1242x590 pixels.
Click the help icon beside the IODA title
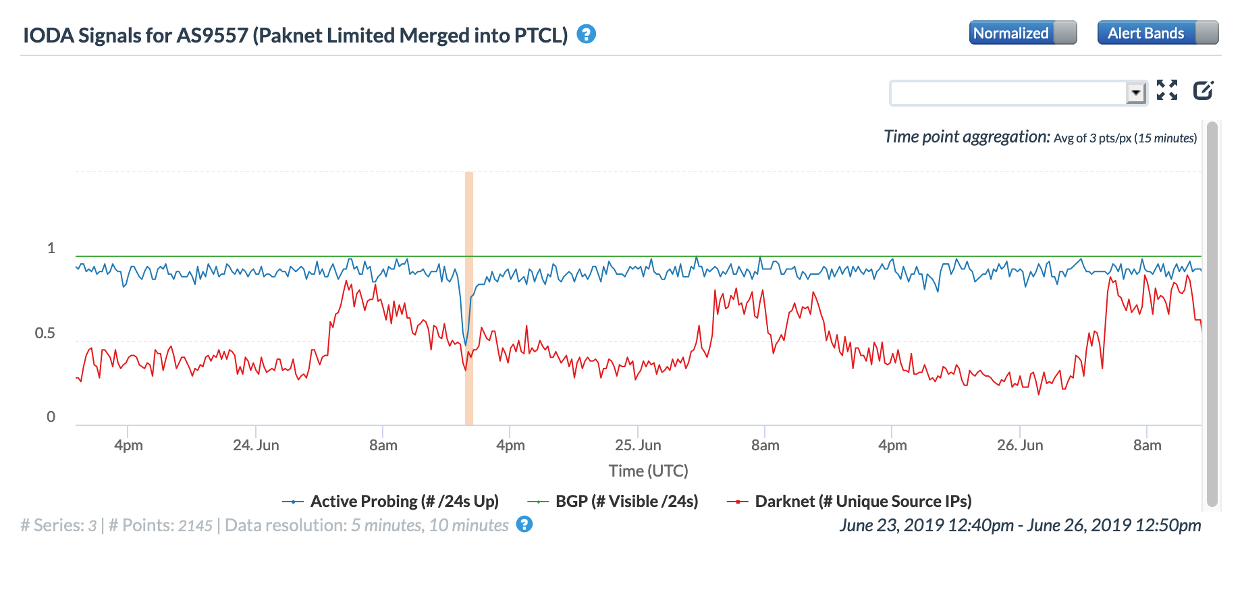pyautogui.click(x=586, y=34)
